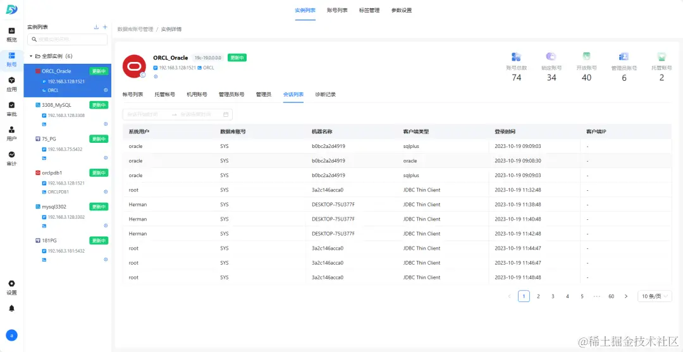Viewport: 683px width, 352px height.
Task: Open the 机用账号 sub-tab
Action: [x=197, y=94]
